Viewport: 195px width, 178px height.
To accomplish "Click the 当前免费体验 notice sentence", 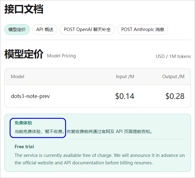I will click(83, 131).
